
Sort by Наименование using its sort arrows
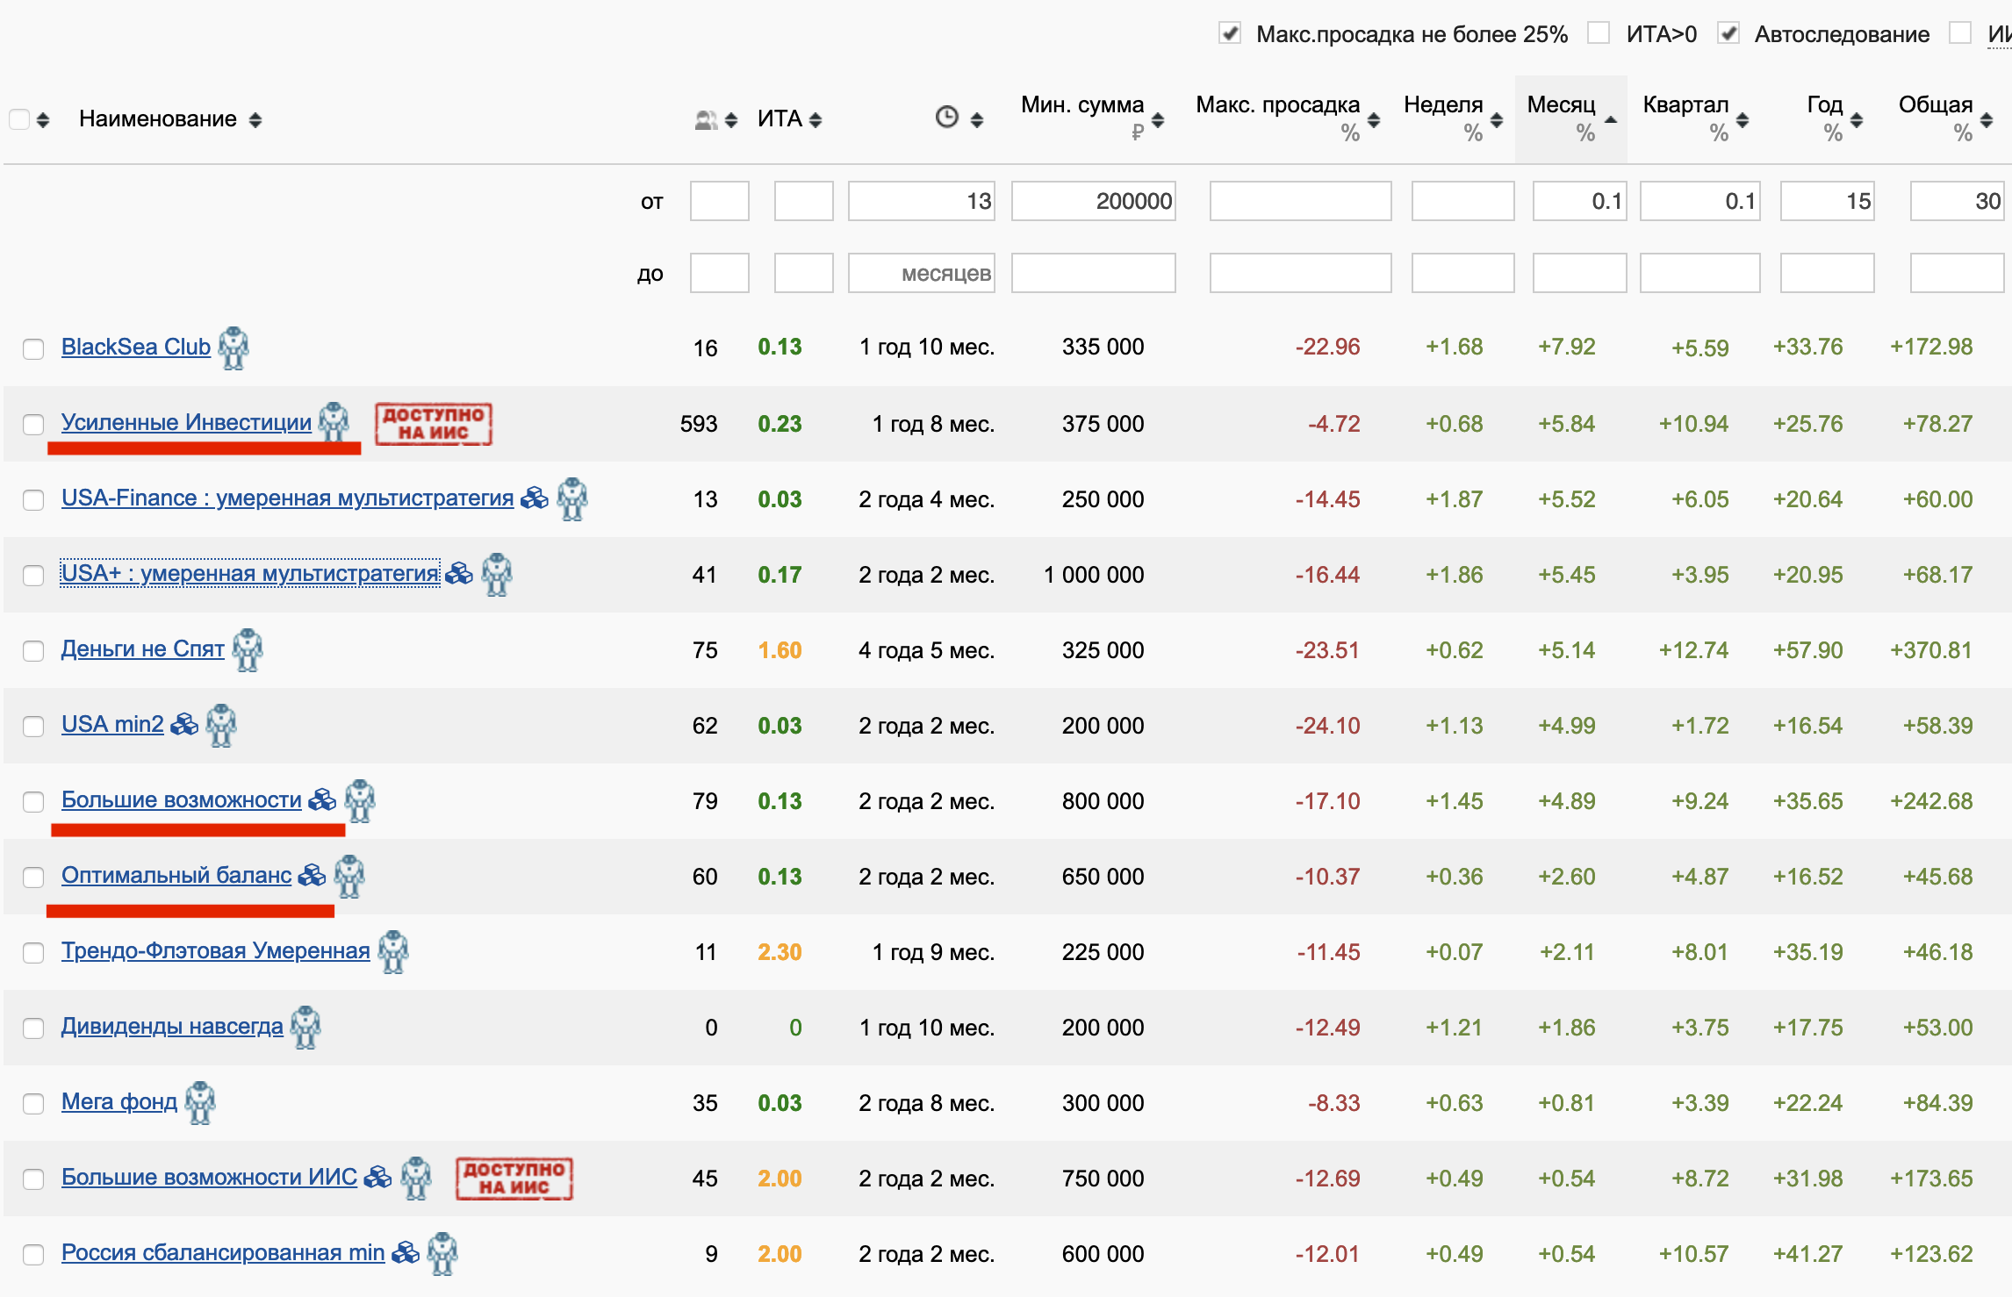[255, 120]
